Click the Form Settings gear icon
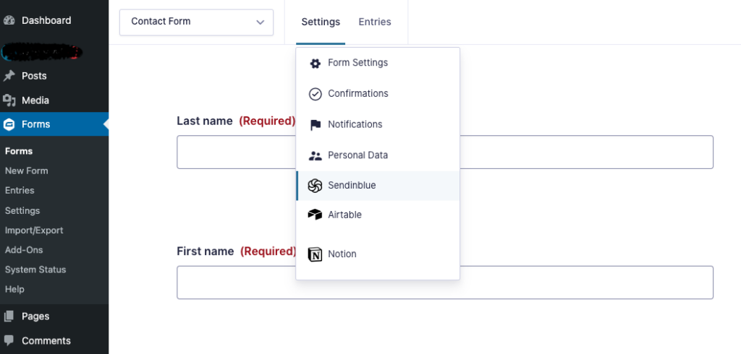 tap(315, 64)
